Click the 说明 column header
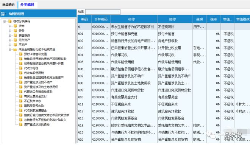Viewport: 250px width, 146px height. (x=200, y=19)
